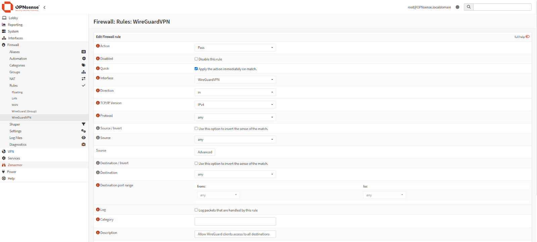Open the Interface dropdown showing WireGuardVPN
This screenshot has width=537, height=242.
pyautogui.click(x=235, y=80)
